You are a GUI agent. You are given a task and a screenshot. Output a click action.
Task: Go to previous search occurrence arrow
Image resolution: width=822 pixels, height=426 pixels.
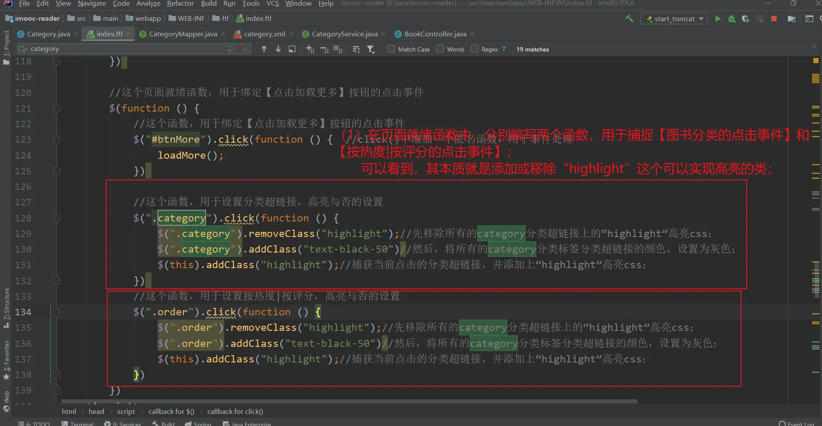pos(264,49)
